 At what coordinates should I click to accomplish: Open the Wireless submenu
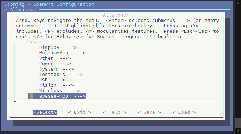point(59,91)
